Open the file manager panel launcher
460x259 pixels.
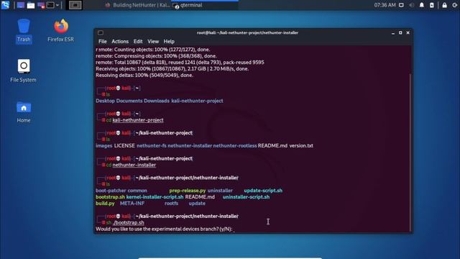pyautogui.click(x=31, y=5)
